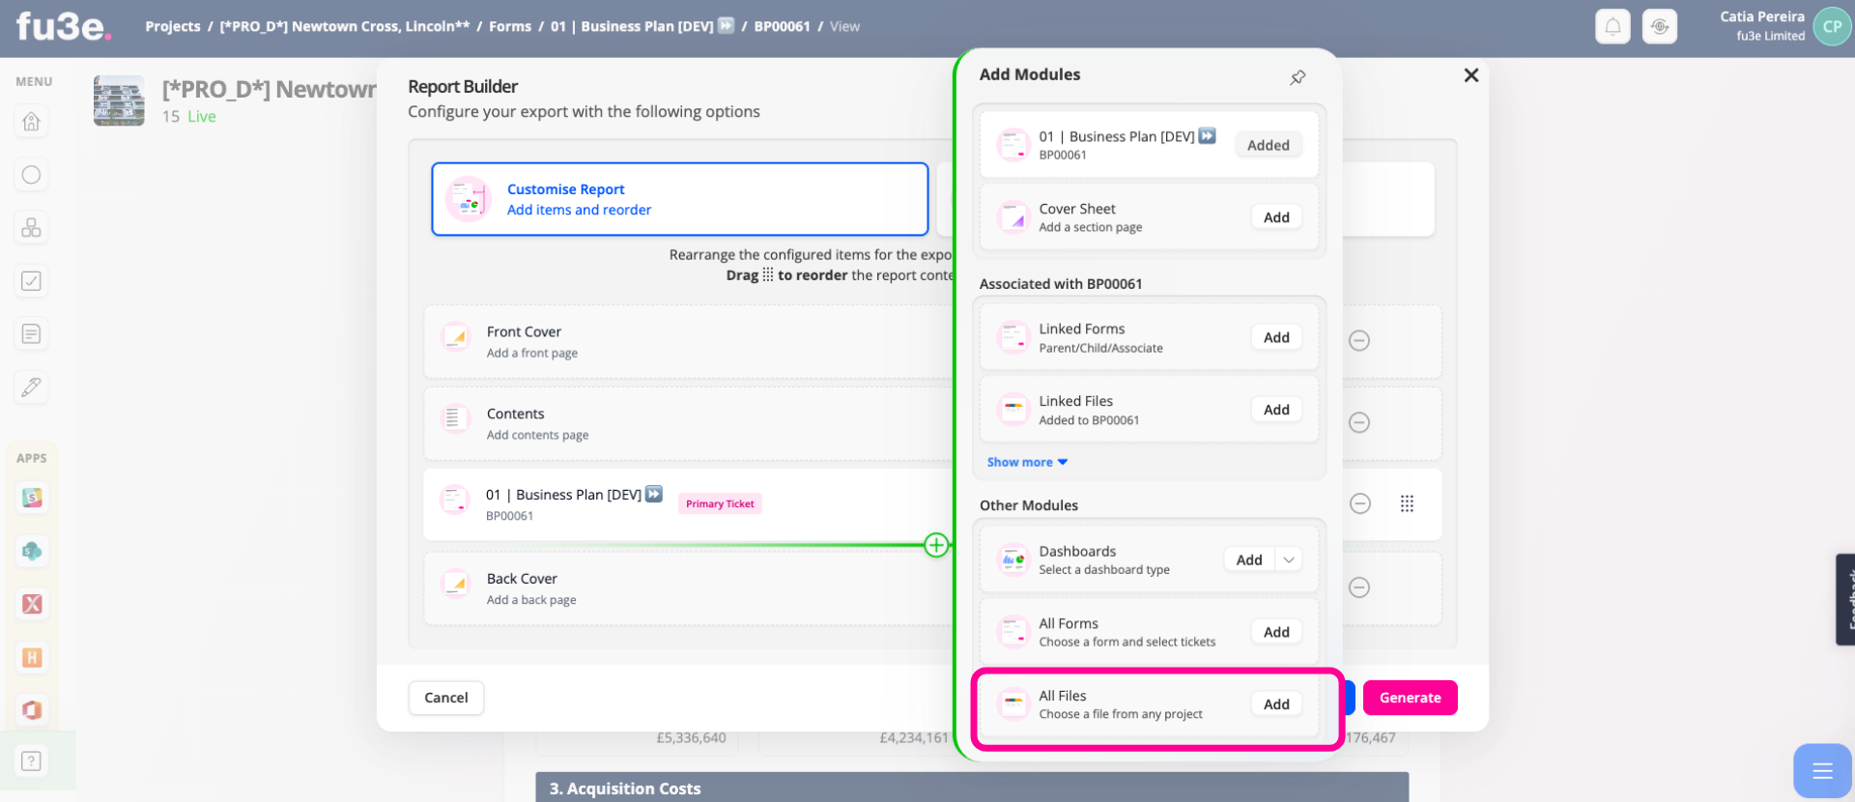Open the Projects breadcrumb link
This screenshot has width=1855, height=802.
pos(173,26)
